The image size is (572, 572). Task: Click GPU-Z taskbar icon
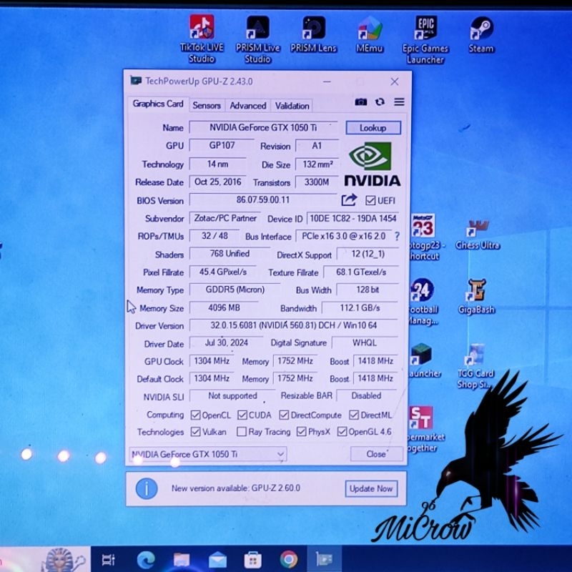[325, 560]
